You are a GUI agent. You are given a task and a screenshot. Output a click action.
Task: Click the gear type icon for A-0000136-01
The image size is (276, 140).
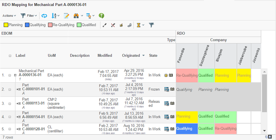coord(166,75)
